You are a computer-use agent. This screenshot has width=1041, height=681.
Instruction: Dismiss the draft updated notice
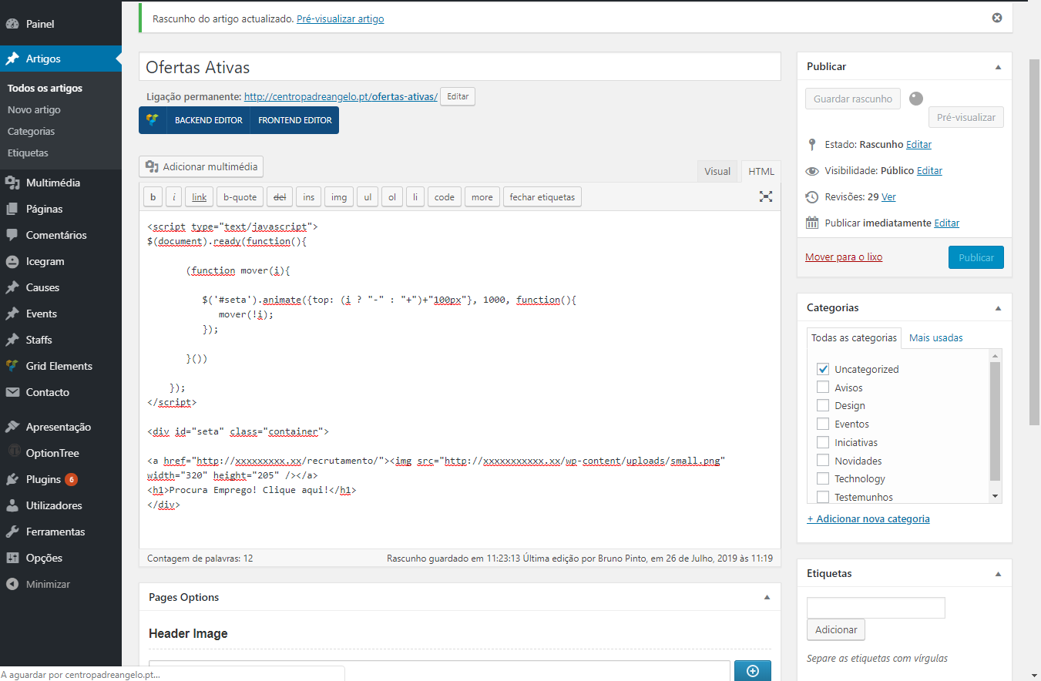click(x=997, y=18)
